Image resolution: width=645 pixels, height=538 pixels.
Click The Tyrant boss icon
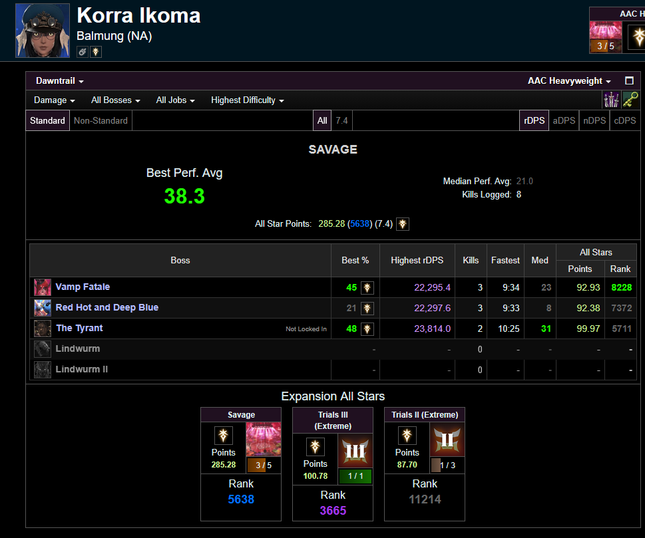43,329
